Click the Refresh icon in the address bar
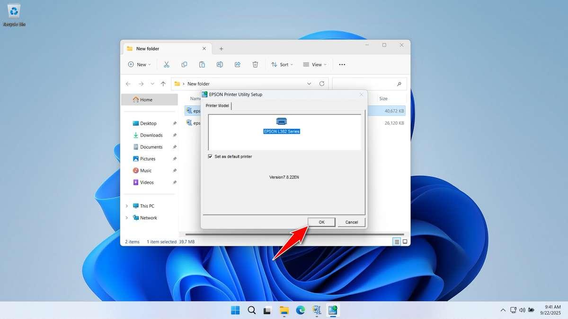568x319 pixels. tap(322, 83)
